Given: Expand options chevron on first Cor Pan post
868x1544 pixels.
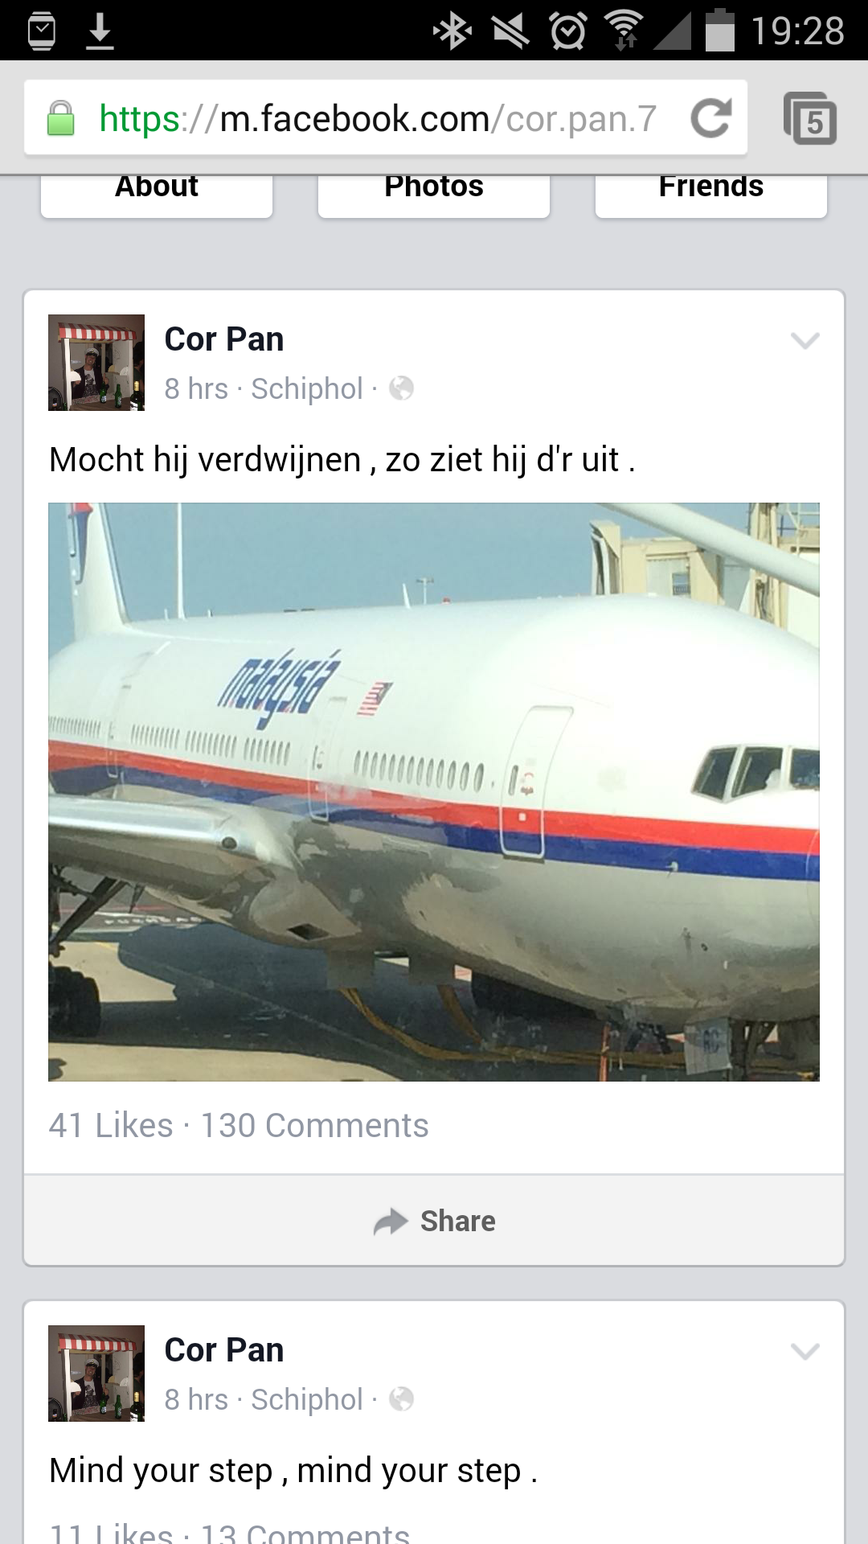Looking at the screenshot, I should pyautogui.click(x=805, y=341).
